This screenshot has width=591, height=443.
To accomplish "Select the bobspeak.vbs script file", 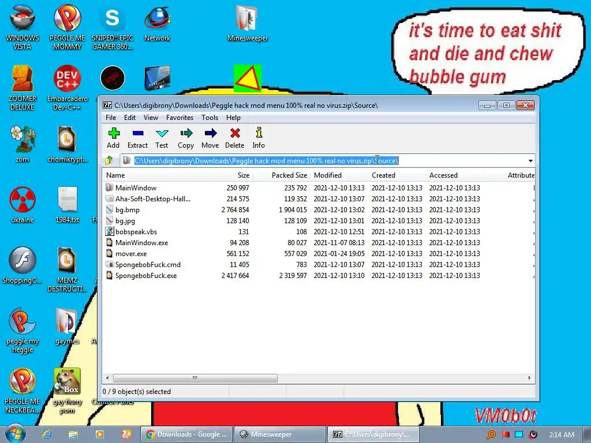I will 319,232.
